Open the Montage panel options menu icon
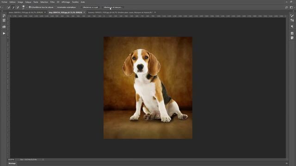 (x=287, y=164)
